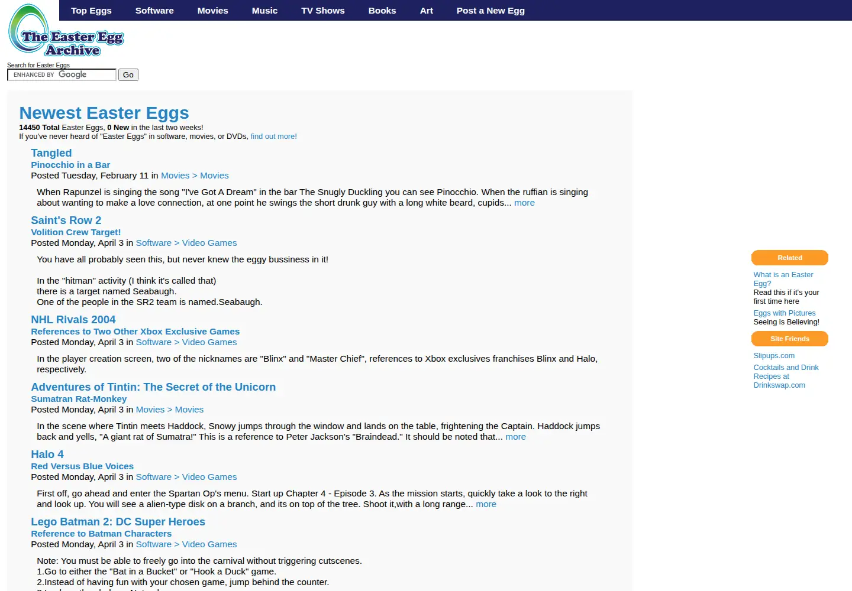Image resolution: width=852 pixels, height=591 pixels.
Task: Focus the Google search input field
Action: (62, 74)
